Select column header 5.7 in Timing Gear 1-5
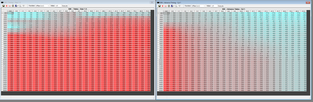Viewport: 313px width, 102px height. [60, 11]
